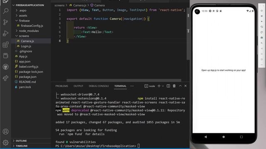
Task: Switch to the Output tab
Action: coord(78,86)
